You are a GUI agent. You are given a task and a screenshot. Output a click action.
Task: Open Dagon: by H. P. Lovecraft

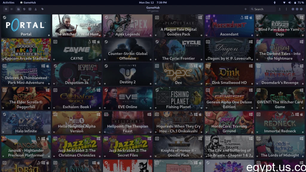pos(229,50)
